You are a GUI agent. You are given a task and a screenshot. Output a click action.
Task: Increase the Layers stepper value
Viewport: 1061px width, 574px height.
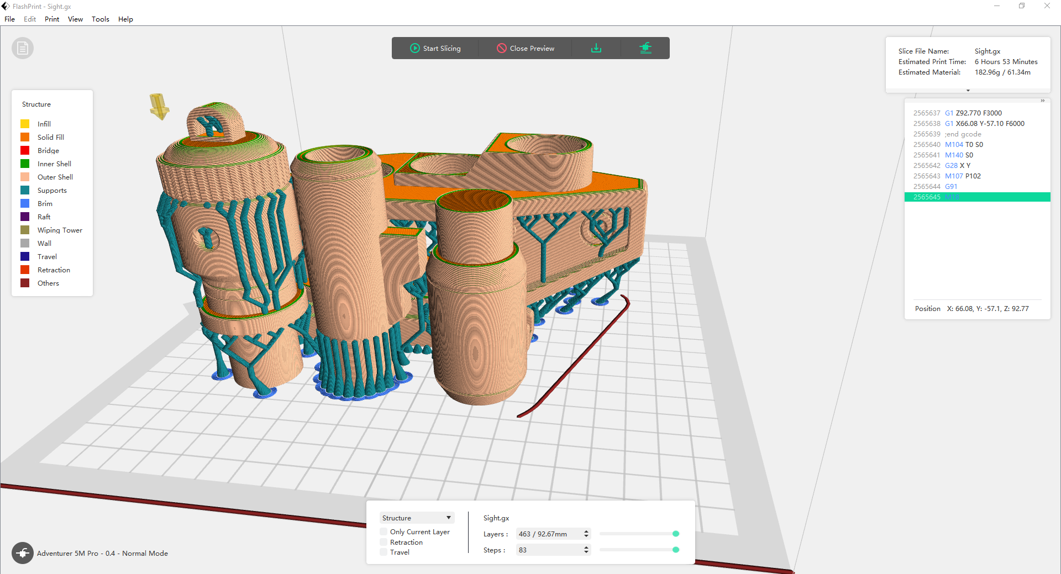(586, 531)
